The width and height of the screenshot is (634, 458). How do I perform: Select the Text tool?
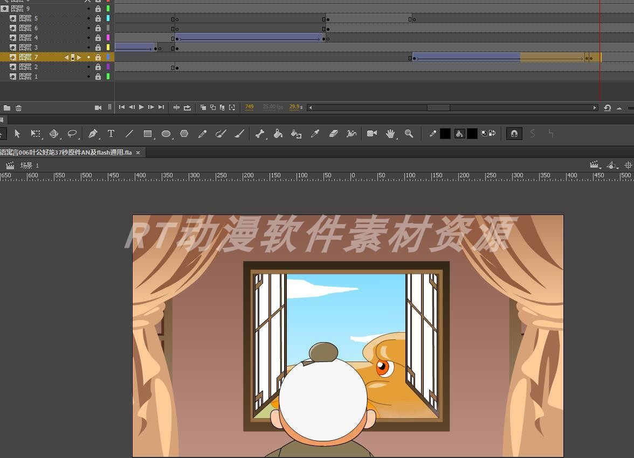[111, 134]
